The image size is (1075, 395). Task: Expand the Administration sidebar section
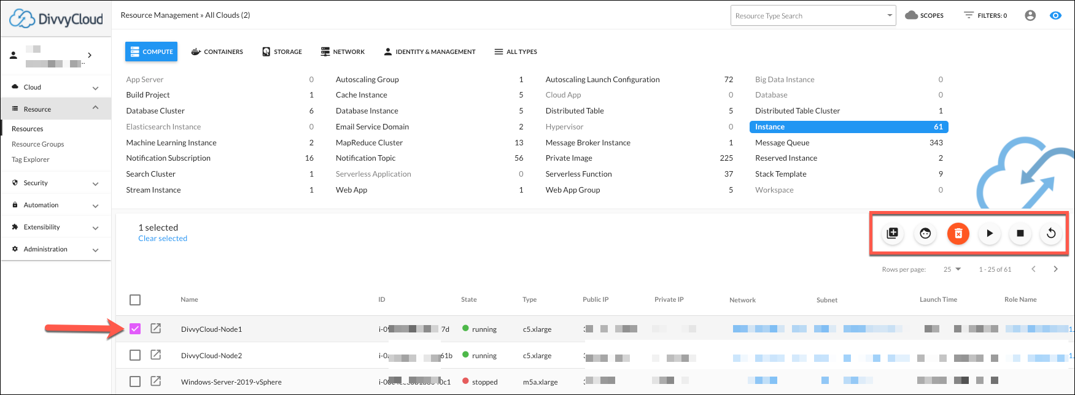point(56,249)
